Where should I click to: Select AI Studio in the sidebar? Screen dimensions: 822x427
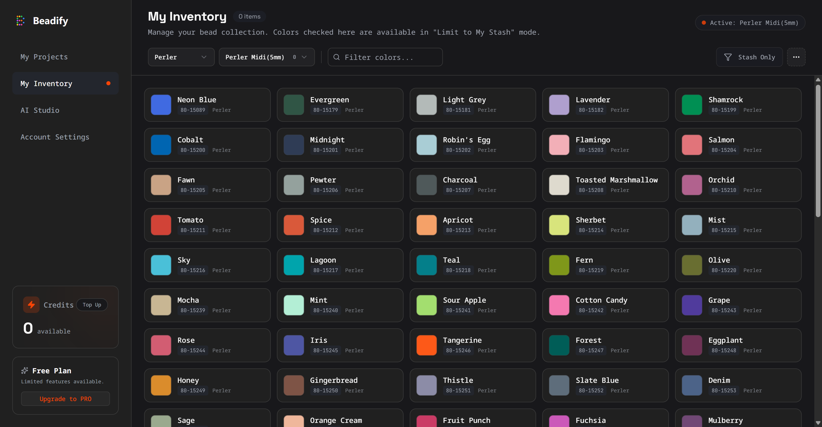[40, 110]
